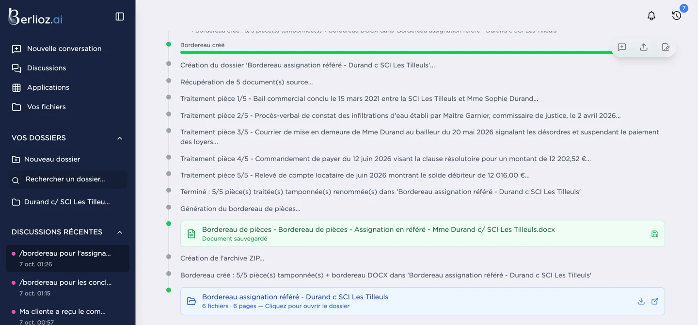The height and width of the screenshot is (325, 698).
Task: Click the Discussions chat icon
Action: pyautogui.click(x=16, y=68)
